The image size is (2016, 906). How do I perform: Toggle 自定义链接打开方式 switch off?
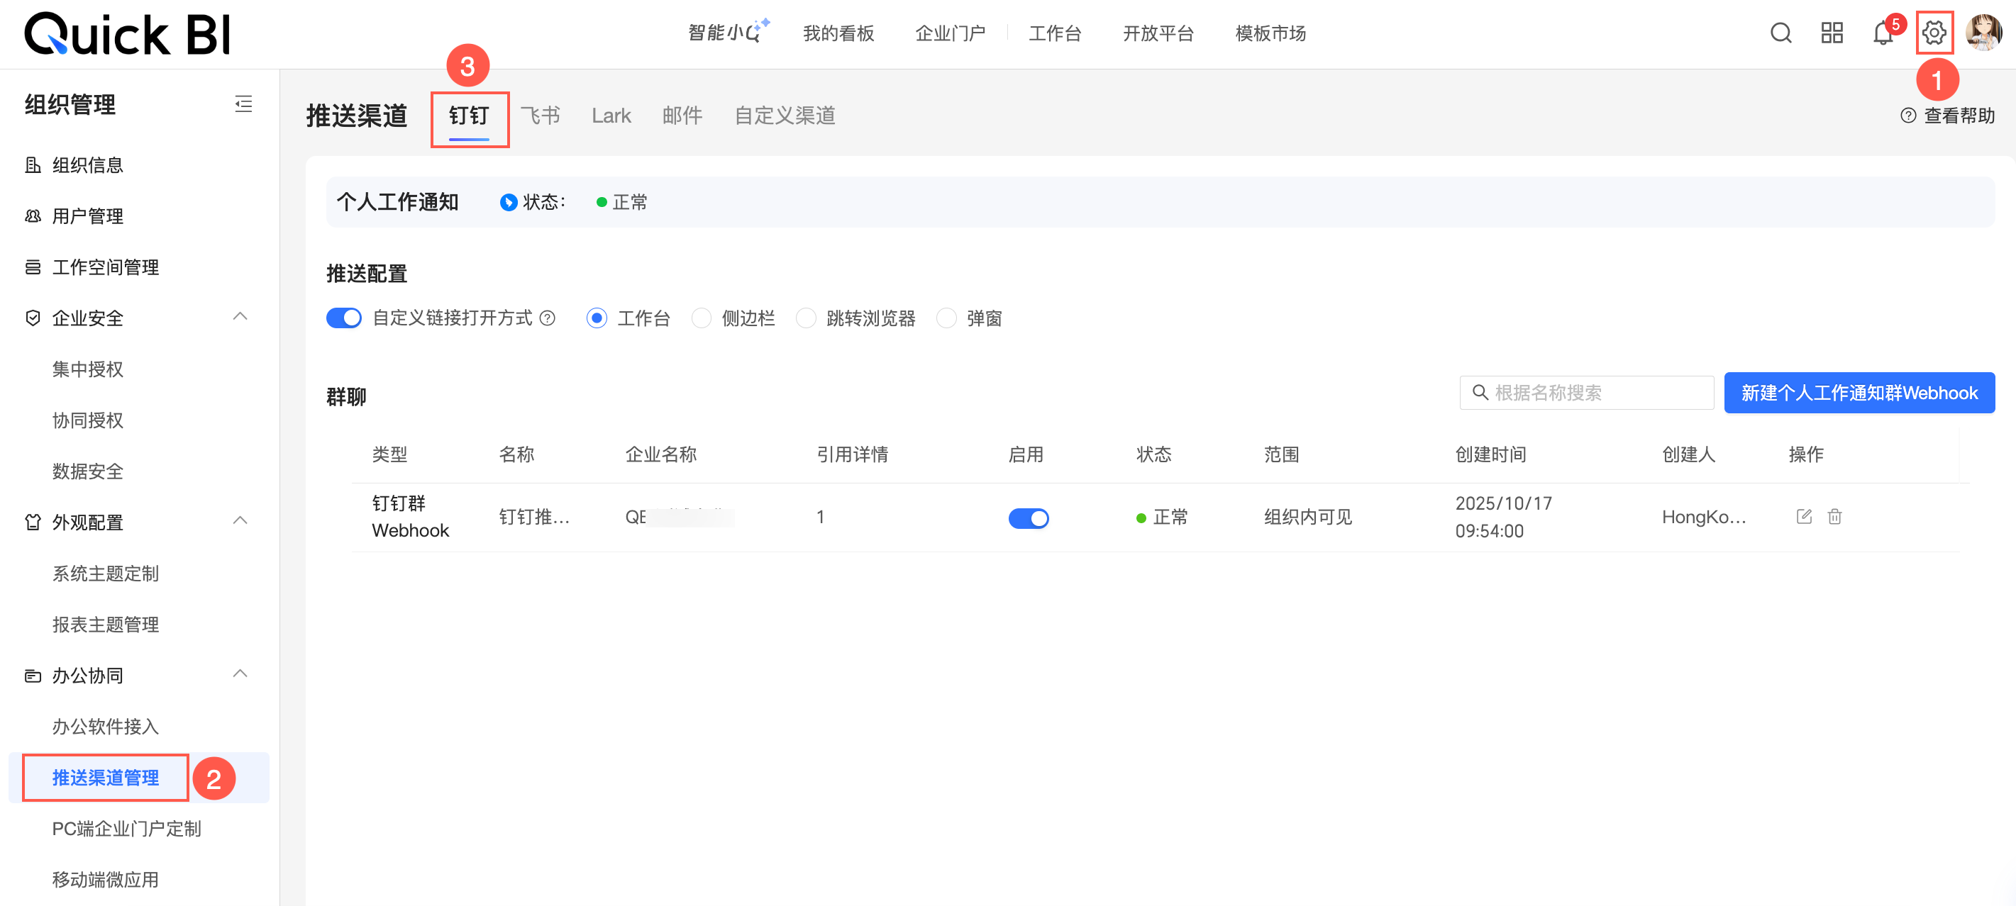point(343,318)
